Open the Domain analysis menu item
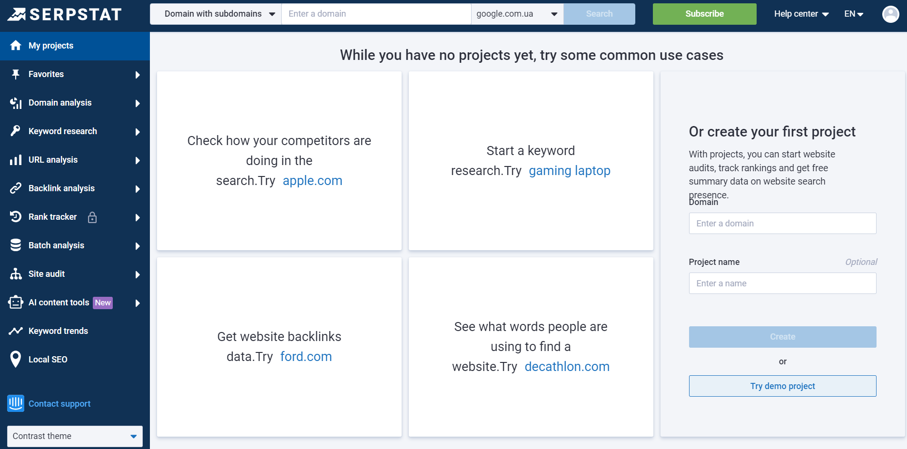 pos(75,103)
